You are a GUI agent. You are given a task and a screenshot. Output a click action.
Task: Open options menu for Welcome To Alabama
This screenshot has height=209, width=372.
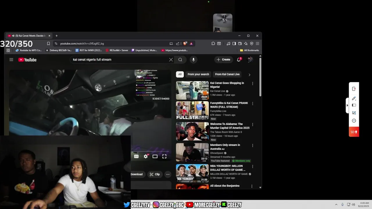point(252,125)
